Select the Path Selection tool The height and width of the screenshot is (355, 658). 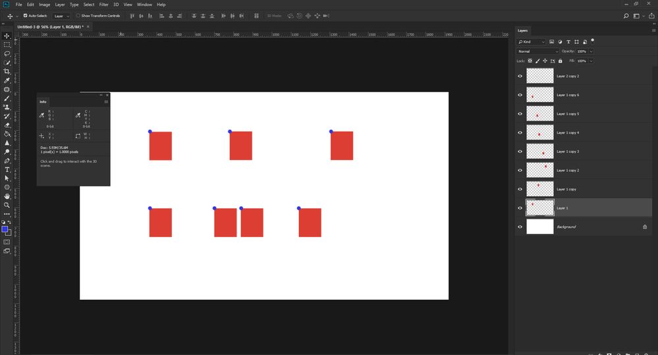coord(7,178)
